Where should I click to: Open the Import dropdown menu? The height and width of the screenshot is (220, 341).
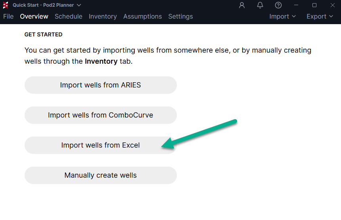tap(282, 17)
